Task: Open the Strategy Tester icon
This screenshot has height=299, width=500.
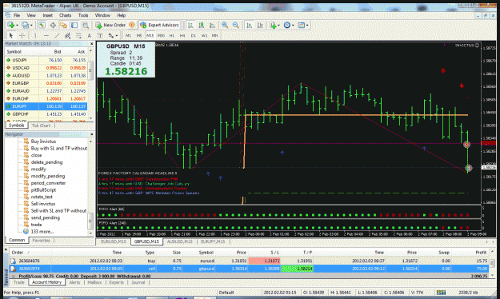Action: coord(86,25)
